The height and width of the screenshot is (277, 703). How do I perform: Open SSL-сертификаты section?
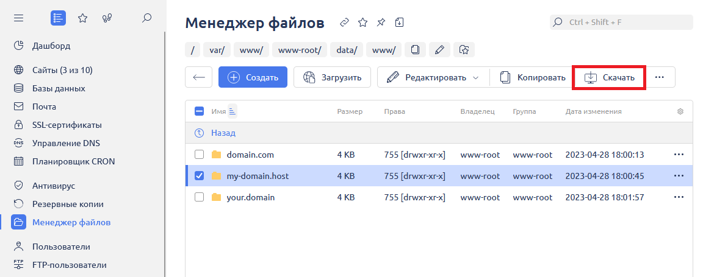pyautogui.click(x=67, y=125)
